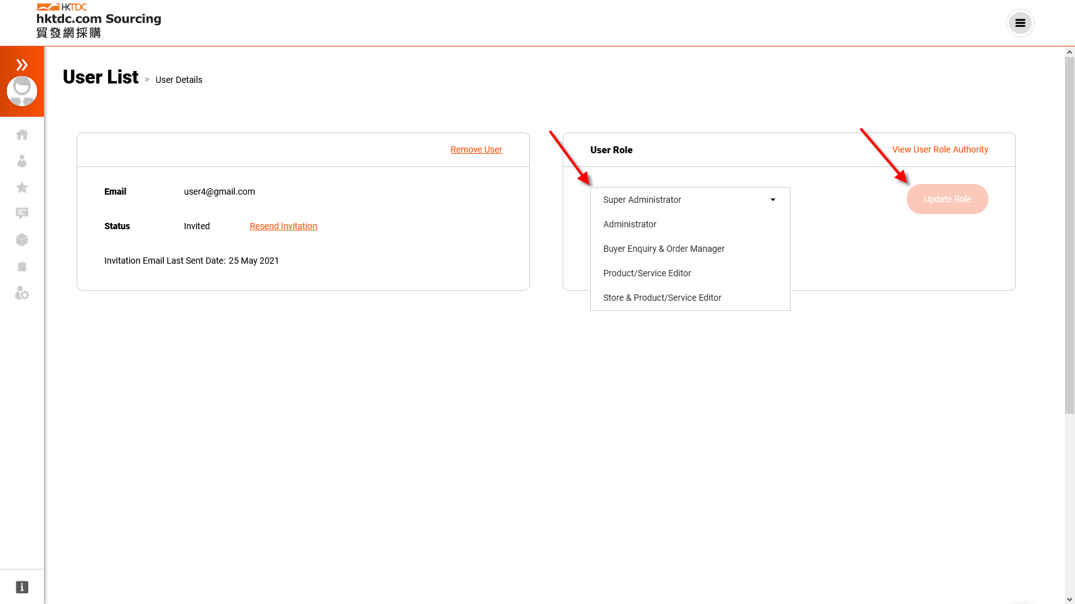Open the info icon at sidebar bottom
The height and width of the screenshot is (604, 1075).
click(x=22, y=587)
